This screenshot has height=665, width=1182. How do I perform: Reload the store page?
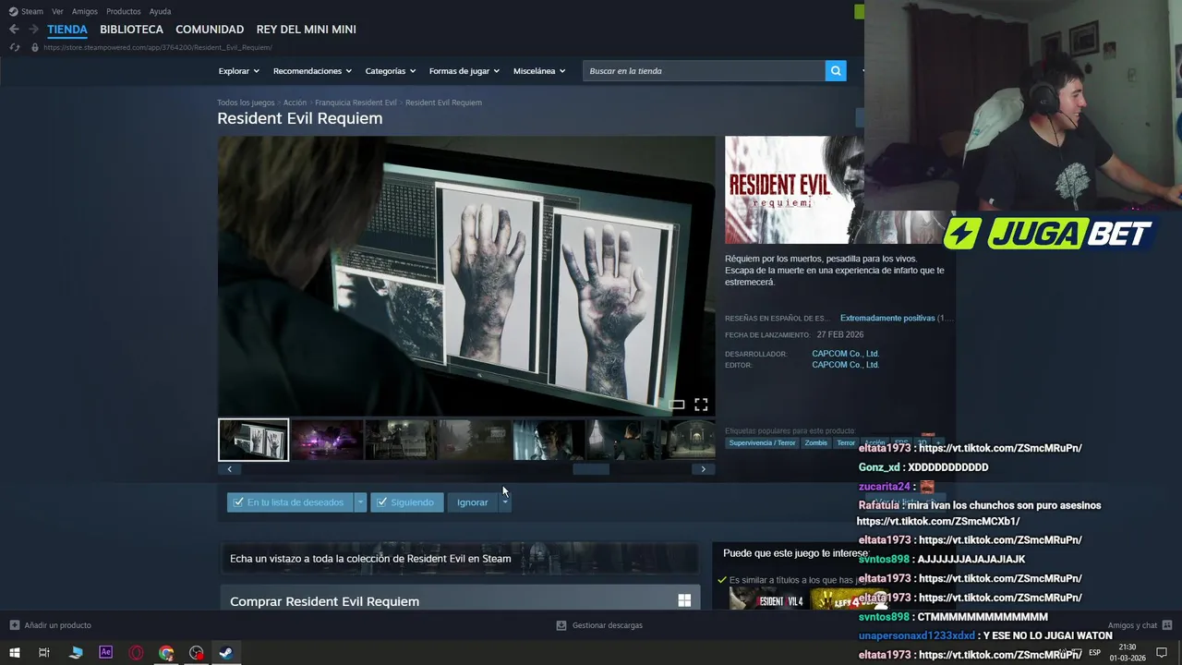14,47
